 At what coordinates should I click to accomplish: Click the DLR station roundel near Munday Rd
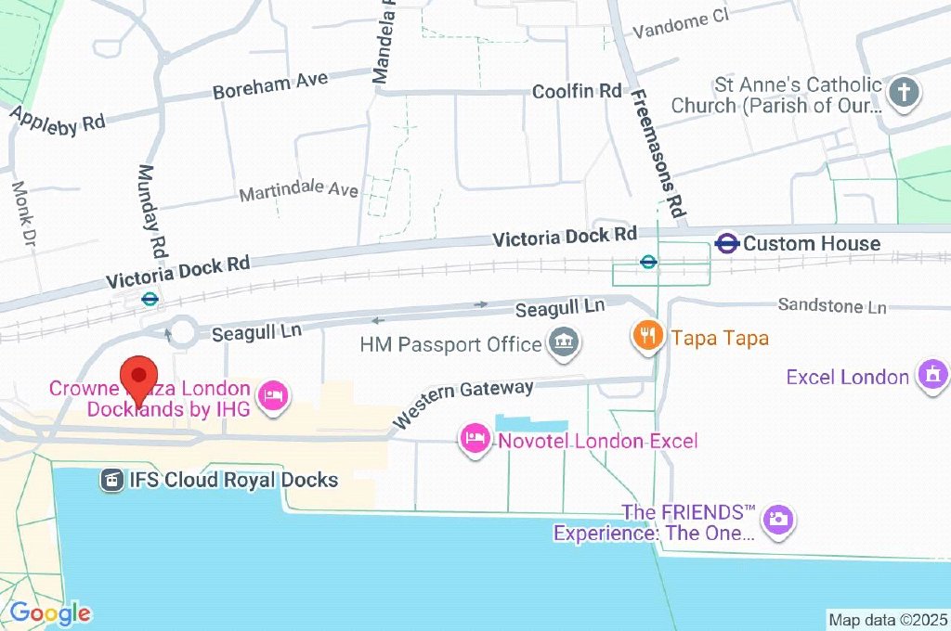(x=150, y=298)
